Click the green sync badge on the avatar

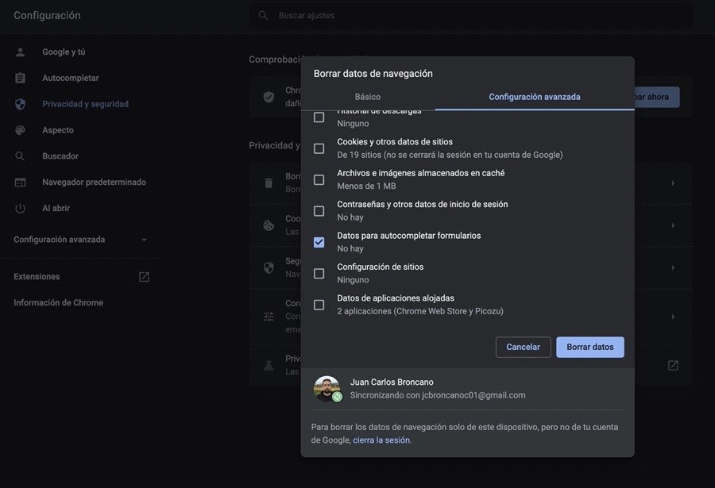tap(337, 397)
